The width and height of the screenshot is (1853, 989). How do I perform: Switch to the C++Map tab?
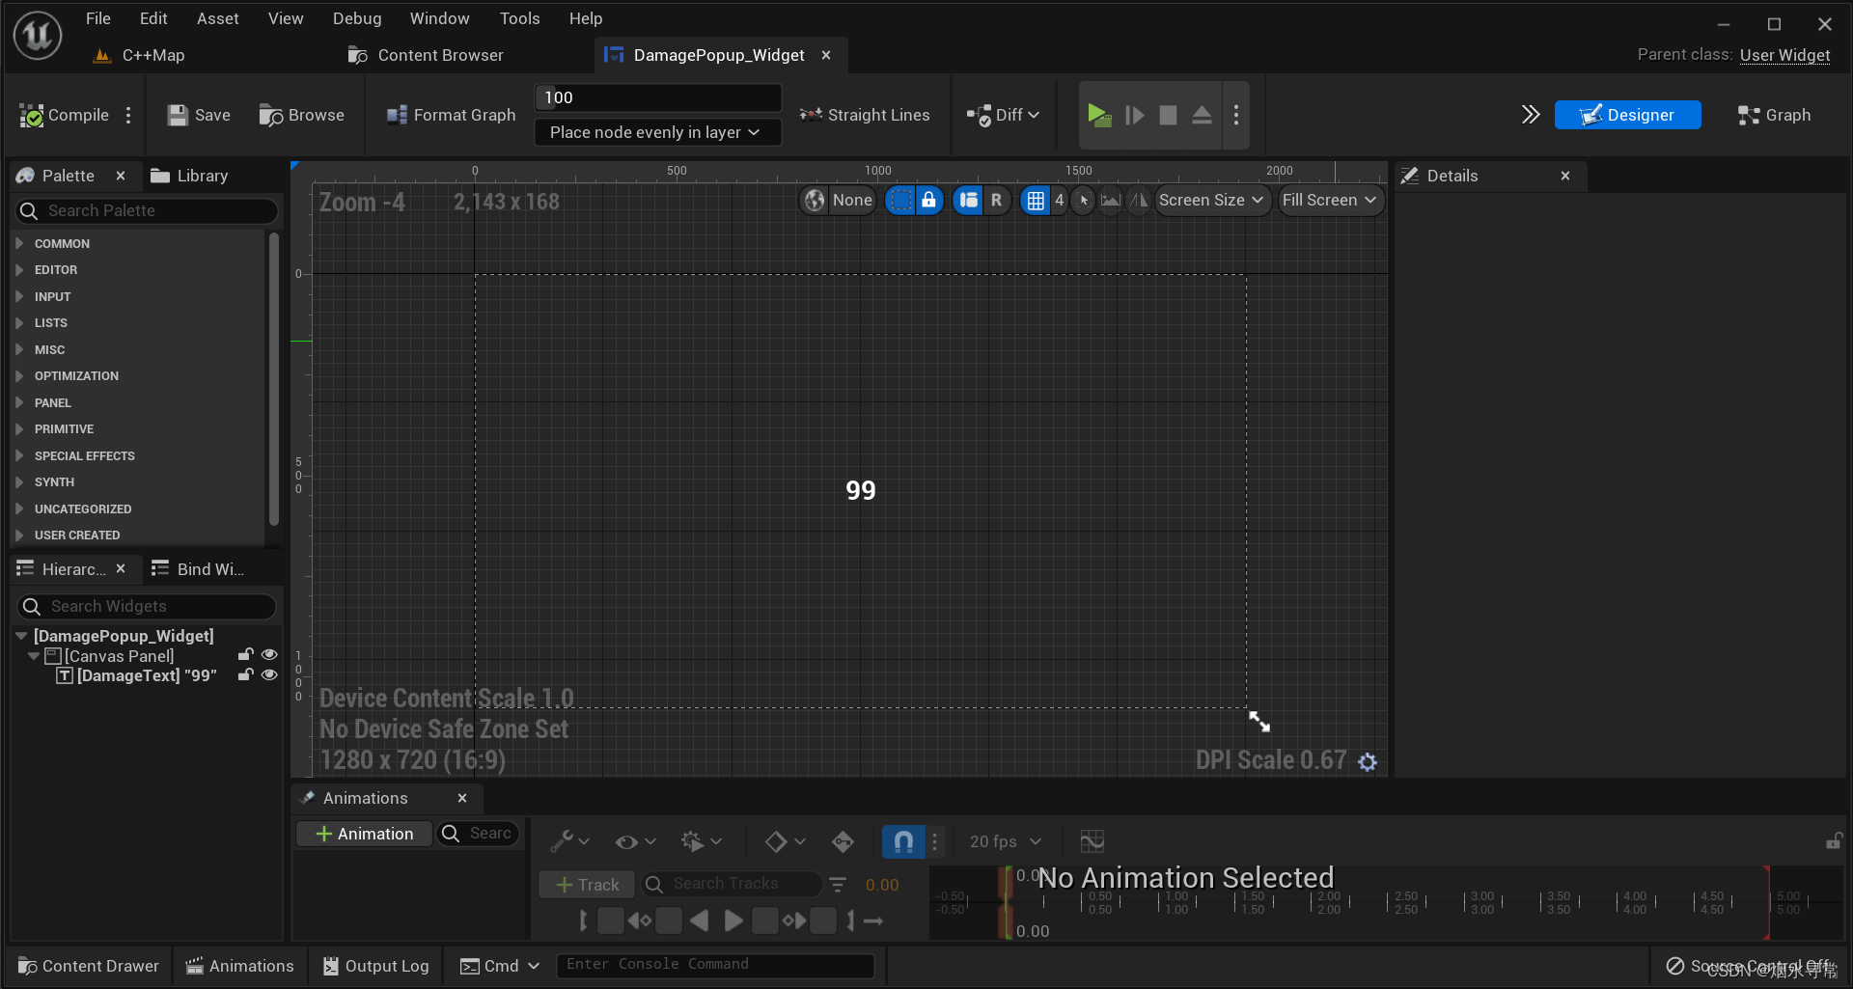(x=140, y=55)
